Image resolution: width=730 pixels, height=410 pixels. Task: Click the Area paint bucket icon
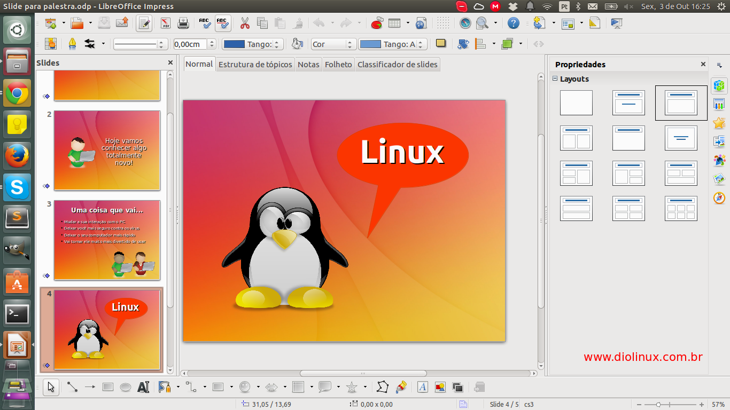pos(297,44)
